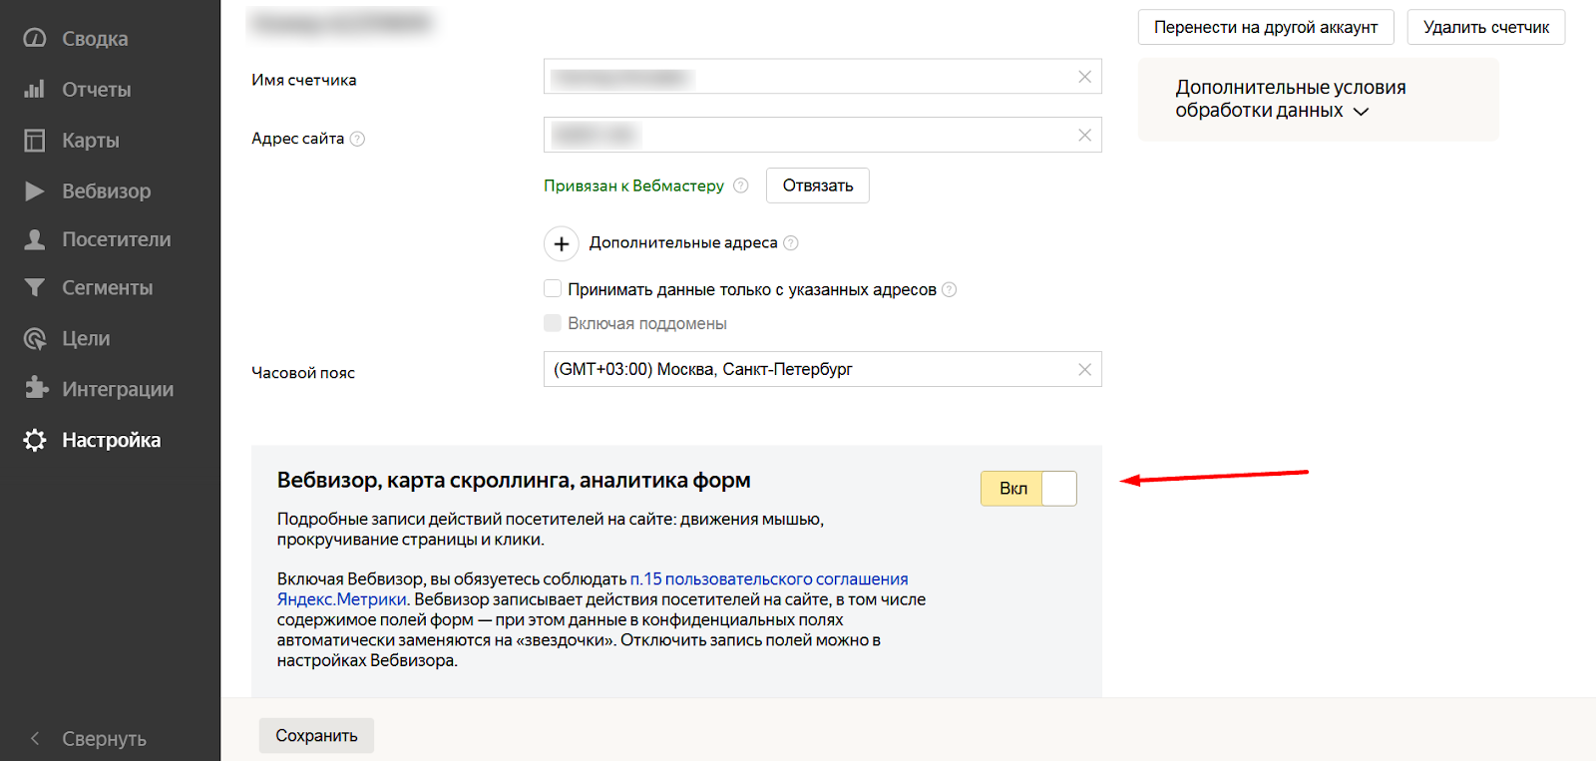This screenshot has height=761, width=1596.
Task: Toggle the Вебвизор Вкл switch
Action: (x=1028, y=489)
